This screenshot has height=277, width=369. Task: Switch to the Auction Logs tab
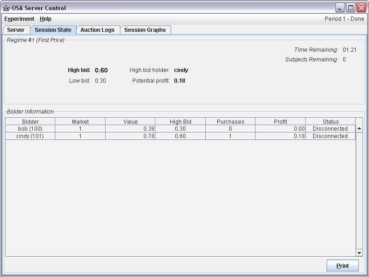point(97,30)
